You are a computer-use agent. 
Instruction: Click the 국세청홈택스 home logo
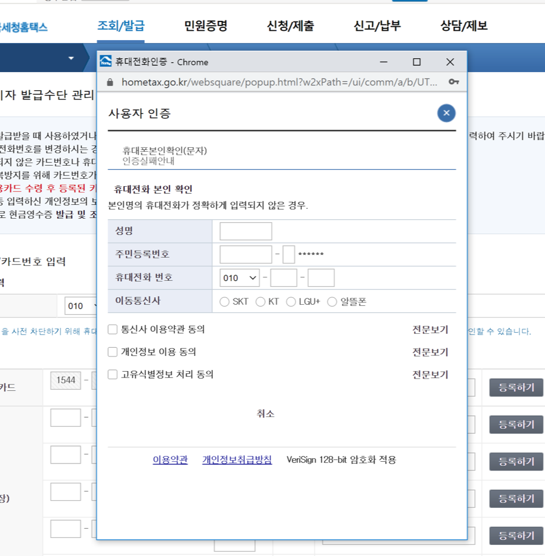23,26
